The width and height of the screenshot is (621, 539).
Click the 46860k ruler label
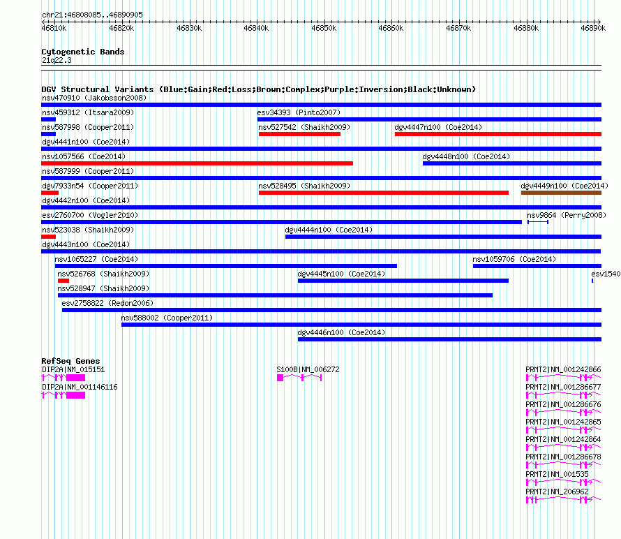click(391, 28)
